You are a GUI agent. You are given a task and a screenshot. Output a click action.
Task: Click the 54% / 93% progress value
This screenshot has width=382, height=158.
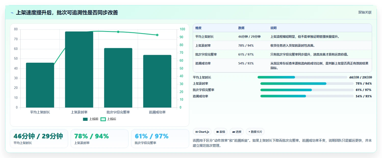pyautogui.click(x=364, y=96)
